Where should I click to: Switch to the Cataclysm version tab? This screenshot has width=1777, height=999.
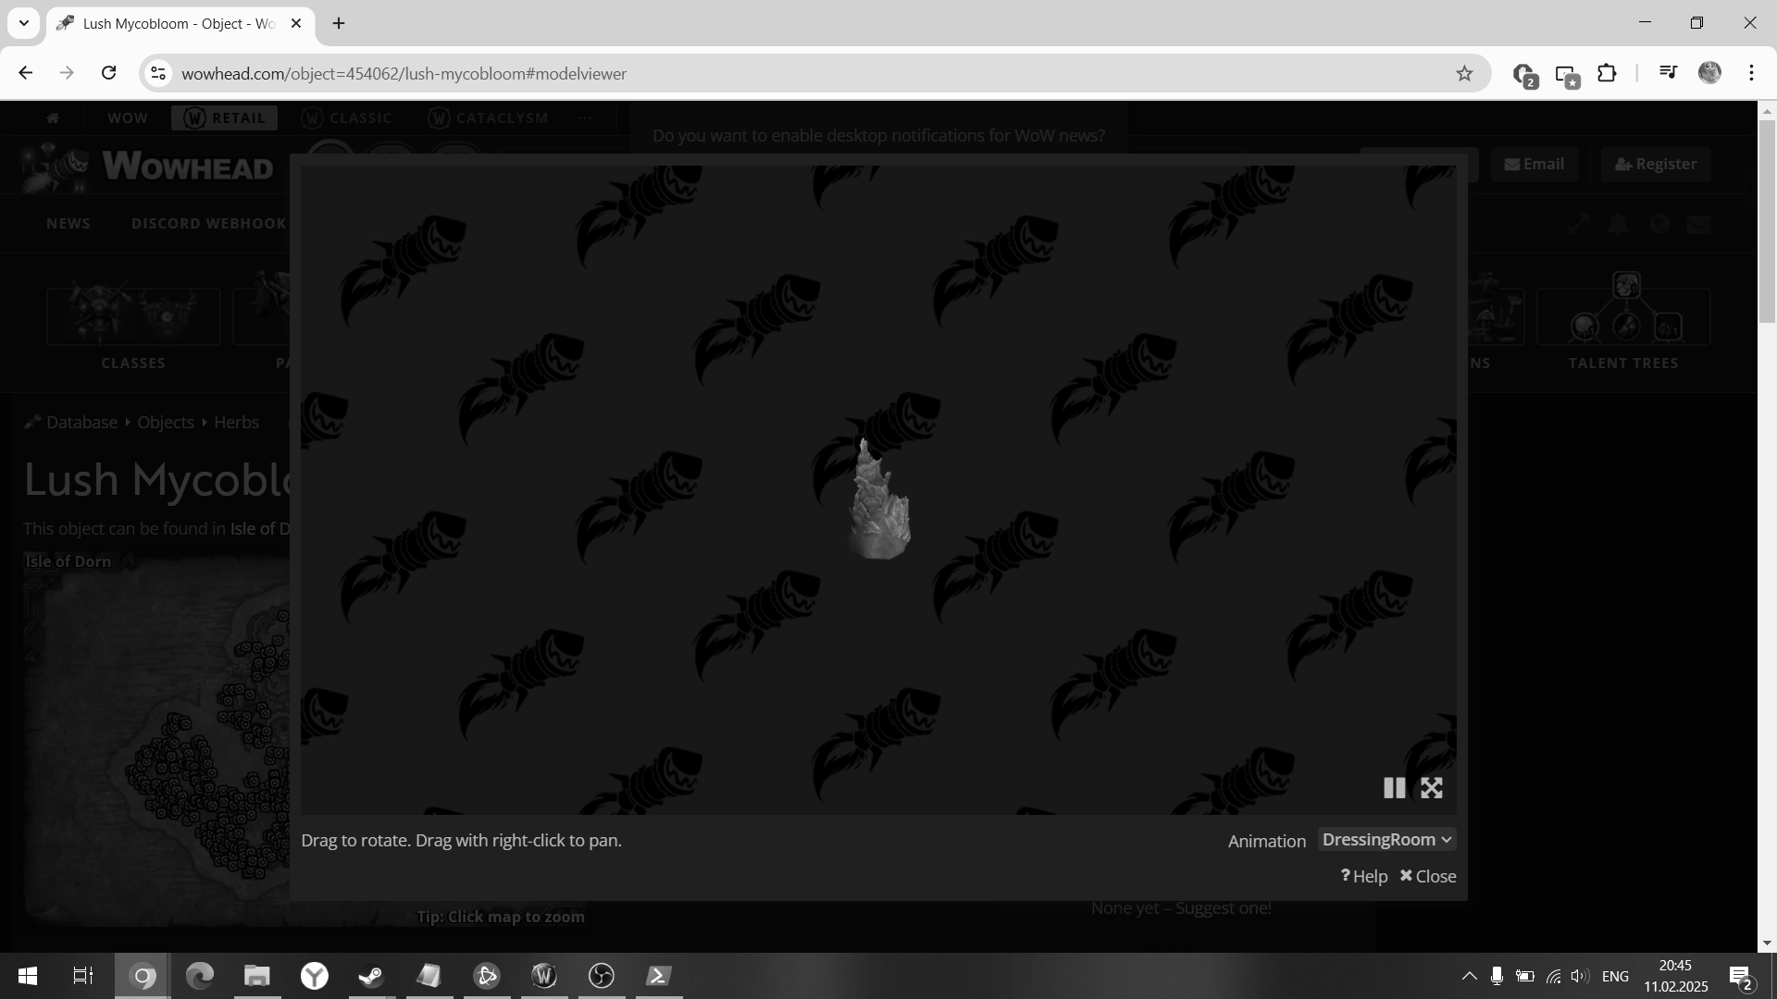click(490, 118)
